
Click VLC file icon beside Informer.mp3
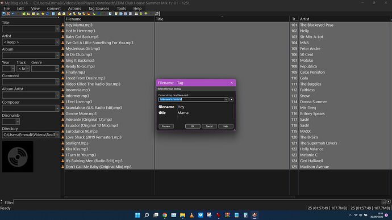[63, 96]
